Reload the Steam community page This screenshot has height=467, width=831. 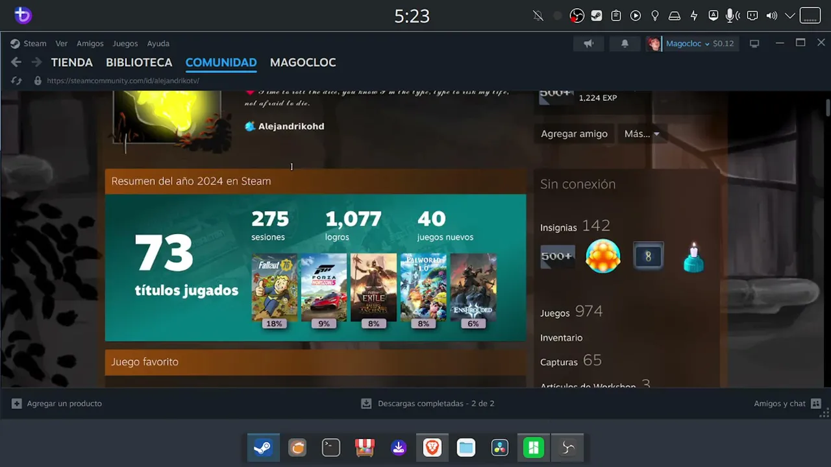17,81
